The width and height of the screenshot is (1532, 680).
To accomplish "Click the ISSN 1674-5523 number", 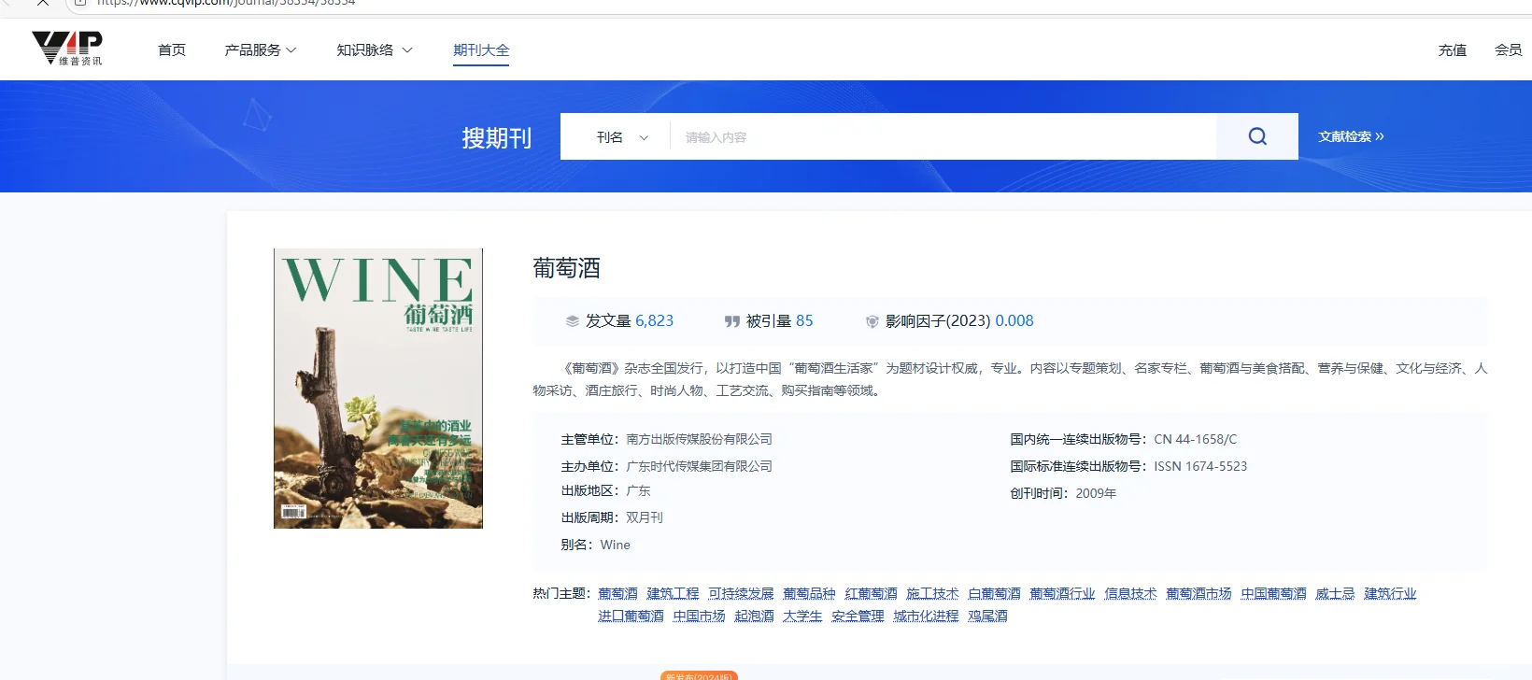I will coord(1200,466).
